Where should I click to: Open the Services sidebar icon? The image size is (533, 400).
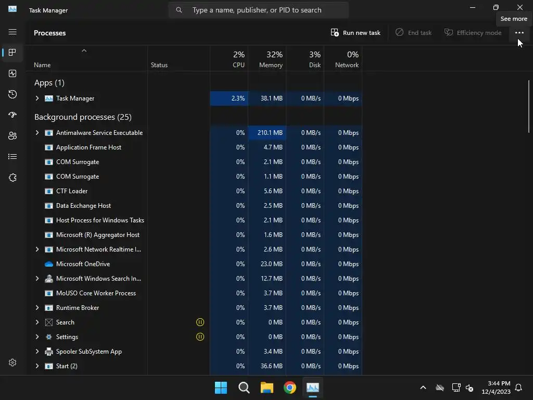pos(12,178)
